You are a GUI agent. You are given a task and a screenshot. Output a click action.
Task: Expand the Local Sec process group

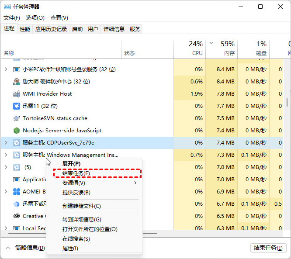point(6,228)
